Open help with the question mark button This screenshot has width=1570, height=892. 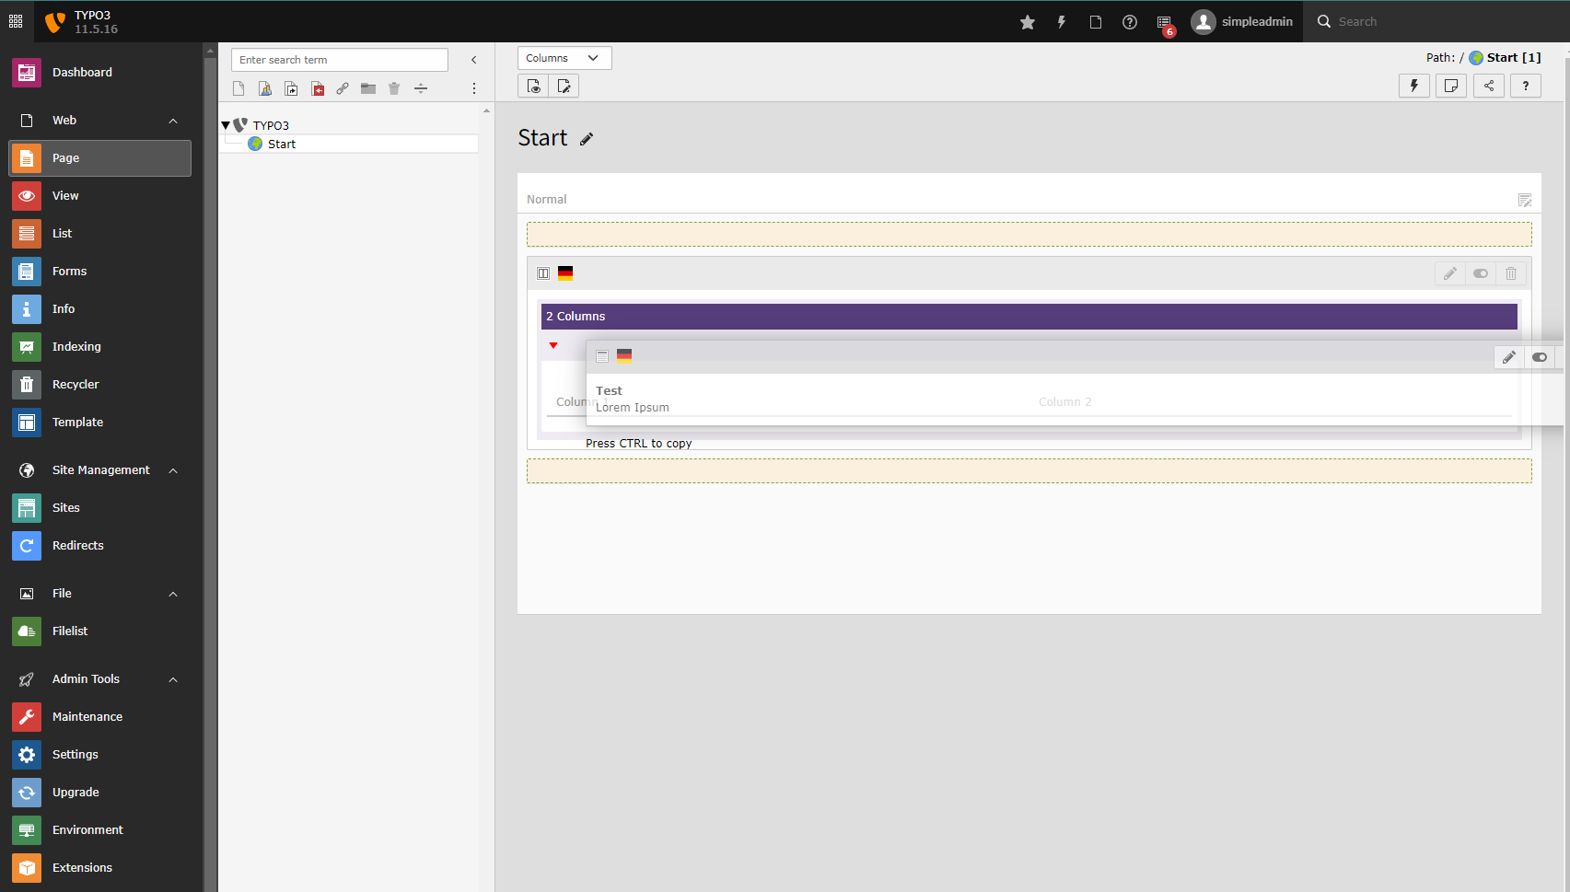tap(1526, 86)
